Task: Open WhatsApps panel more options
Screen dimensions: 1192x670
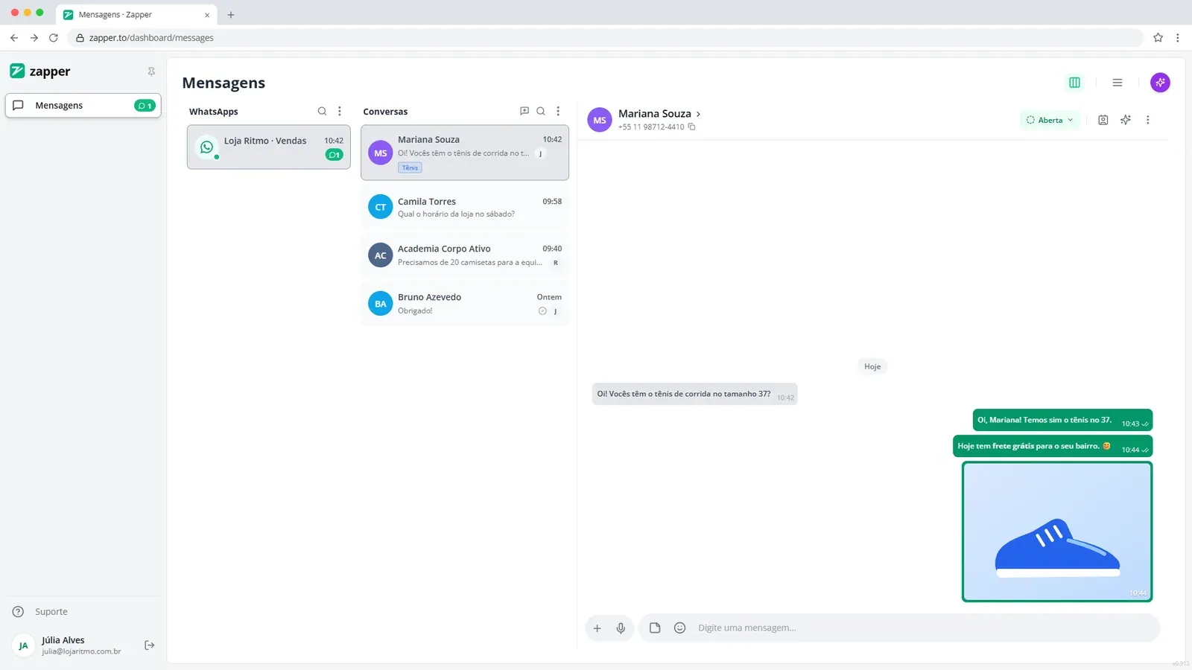Action: (340, 111)
